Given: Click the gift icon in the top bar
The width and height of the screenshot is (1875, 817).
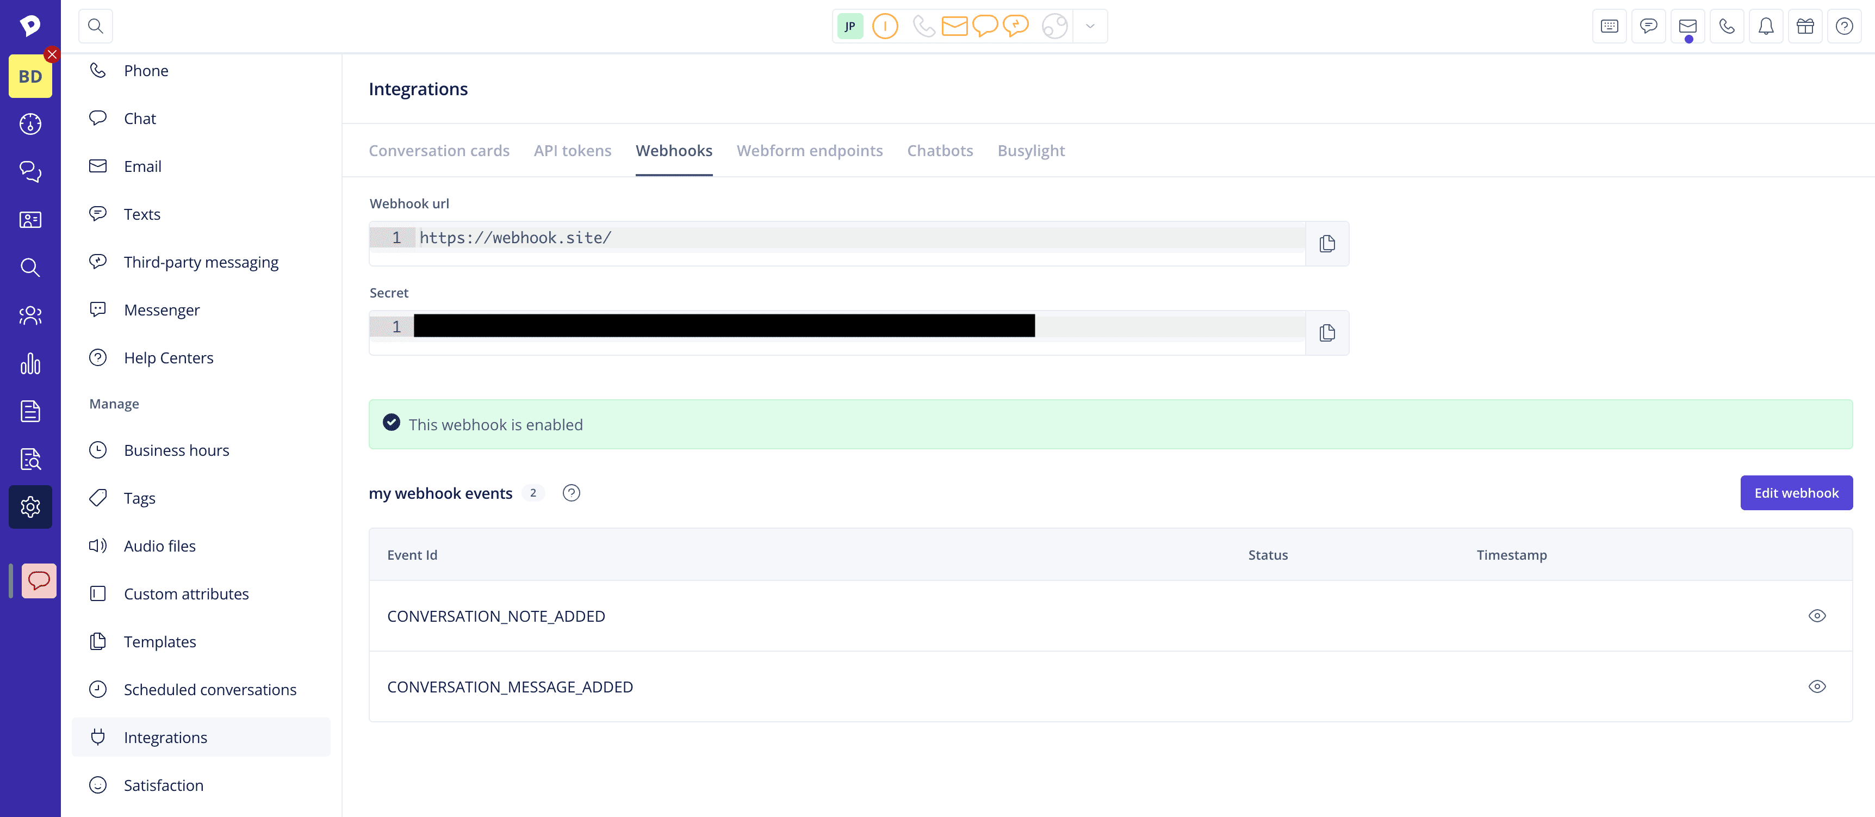Looking at the screenshot, I should 1806,26.
